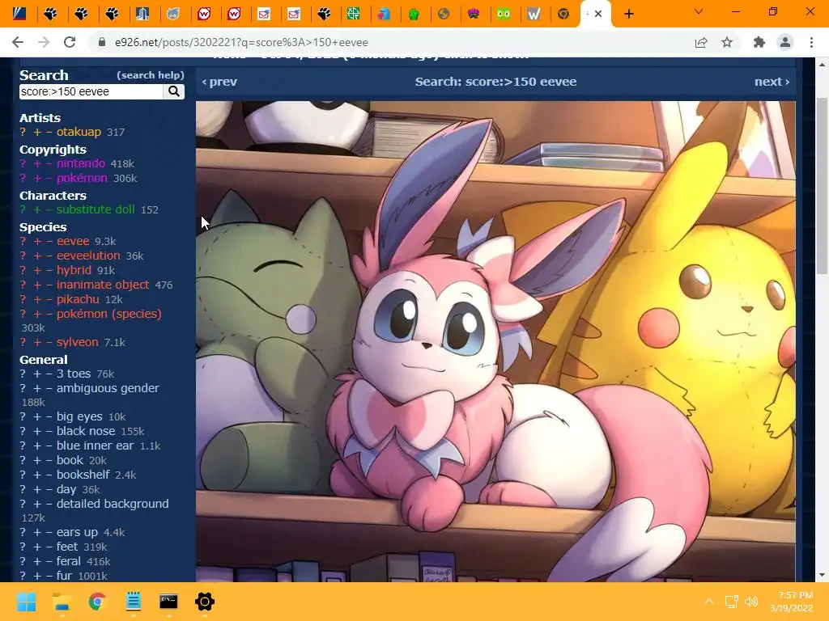Open the Windows Start menu
The height and width of the screenshot is (621, 829).
26,602
